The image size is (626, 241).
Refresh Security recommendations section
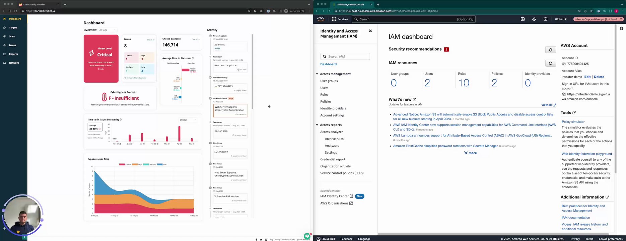click(550, 50)
